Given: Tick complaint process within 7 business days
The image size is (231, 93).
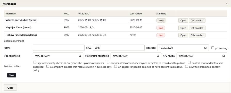Looking at the screenshot, I should pos(48,66).
